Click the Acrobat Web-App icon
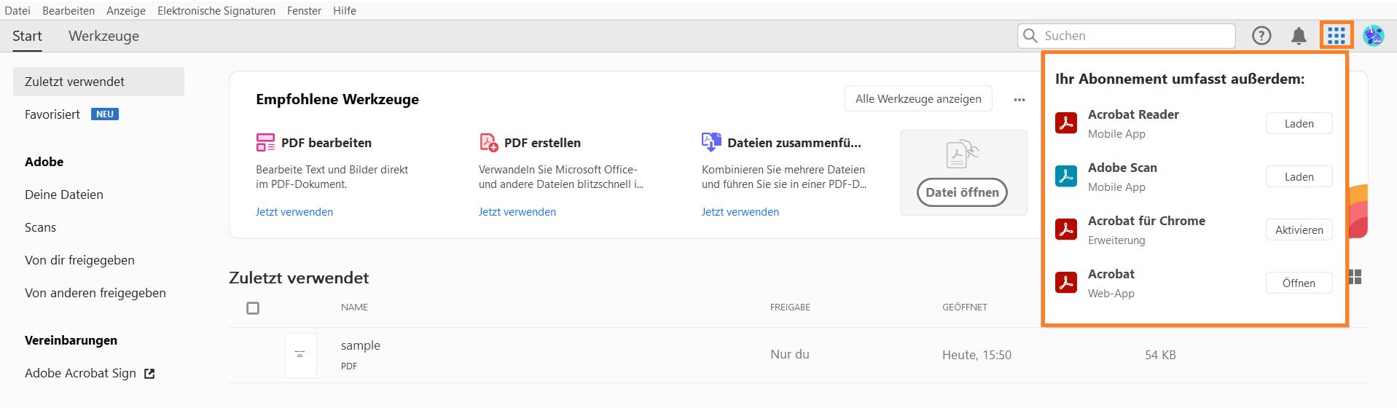The image size is (1397, 408). 1066,283
